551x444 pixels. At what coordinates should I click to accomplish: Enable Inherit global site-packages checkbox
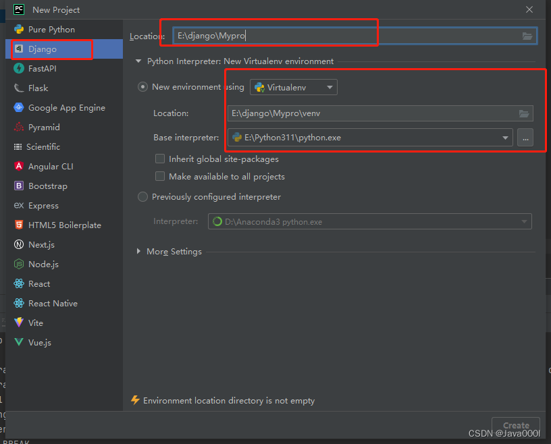pos(160,159)
